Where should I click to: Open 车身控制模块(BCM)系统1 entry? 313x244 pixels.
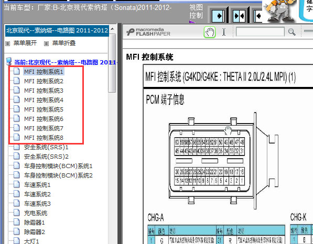coord(58,166)
